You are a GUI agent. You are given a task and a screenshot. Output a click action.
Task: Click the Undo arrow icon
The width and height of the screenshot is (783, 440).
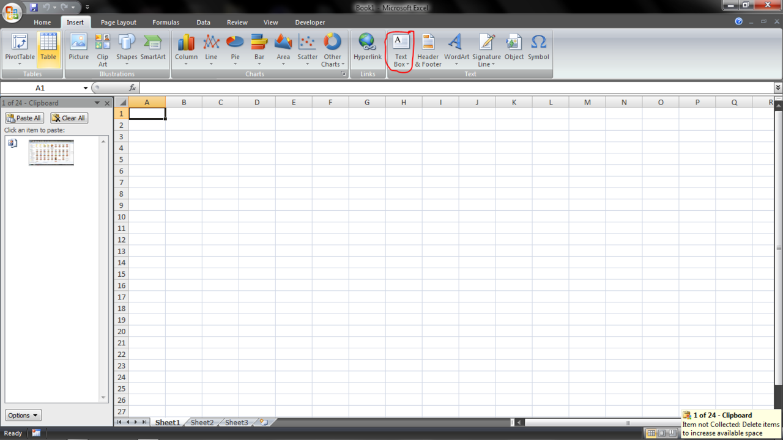coord(46,7)
